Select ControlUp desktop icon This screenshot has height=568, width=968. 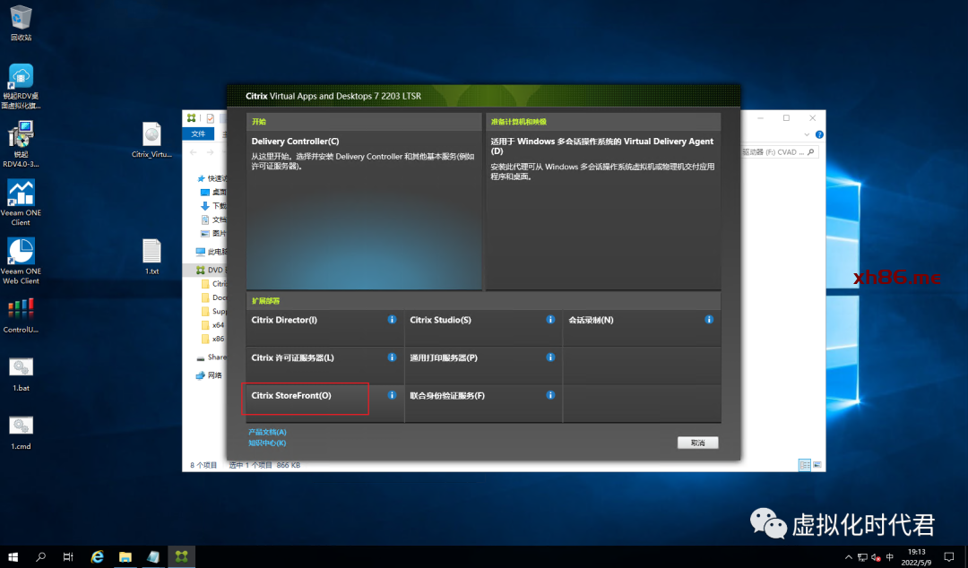click(x=21, y=316)
